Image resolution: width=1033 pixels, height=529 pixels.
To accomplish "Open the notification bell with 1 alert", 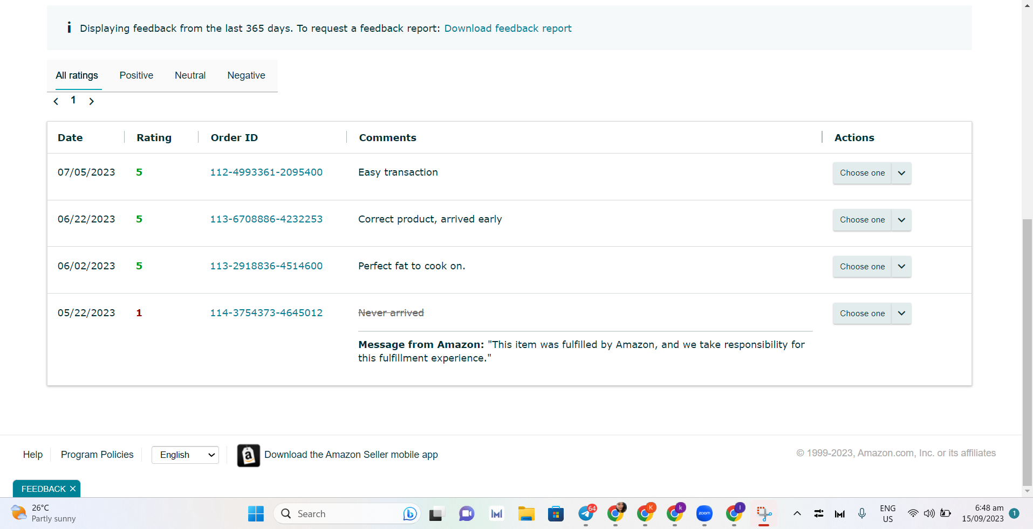I will tap(1014, 513).
